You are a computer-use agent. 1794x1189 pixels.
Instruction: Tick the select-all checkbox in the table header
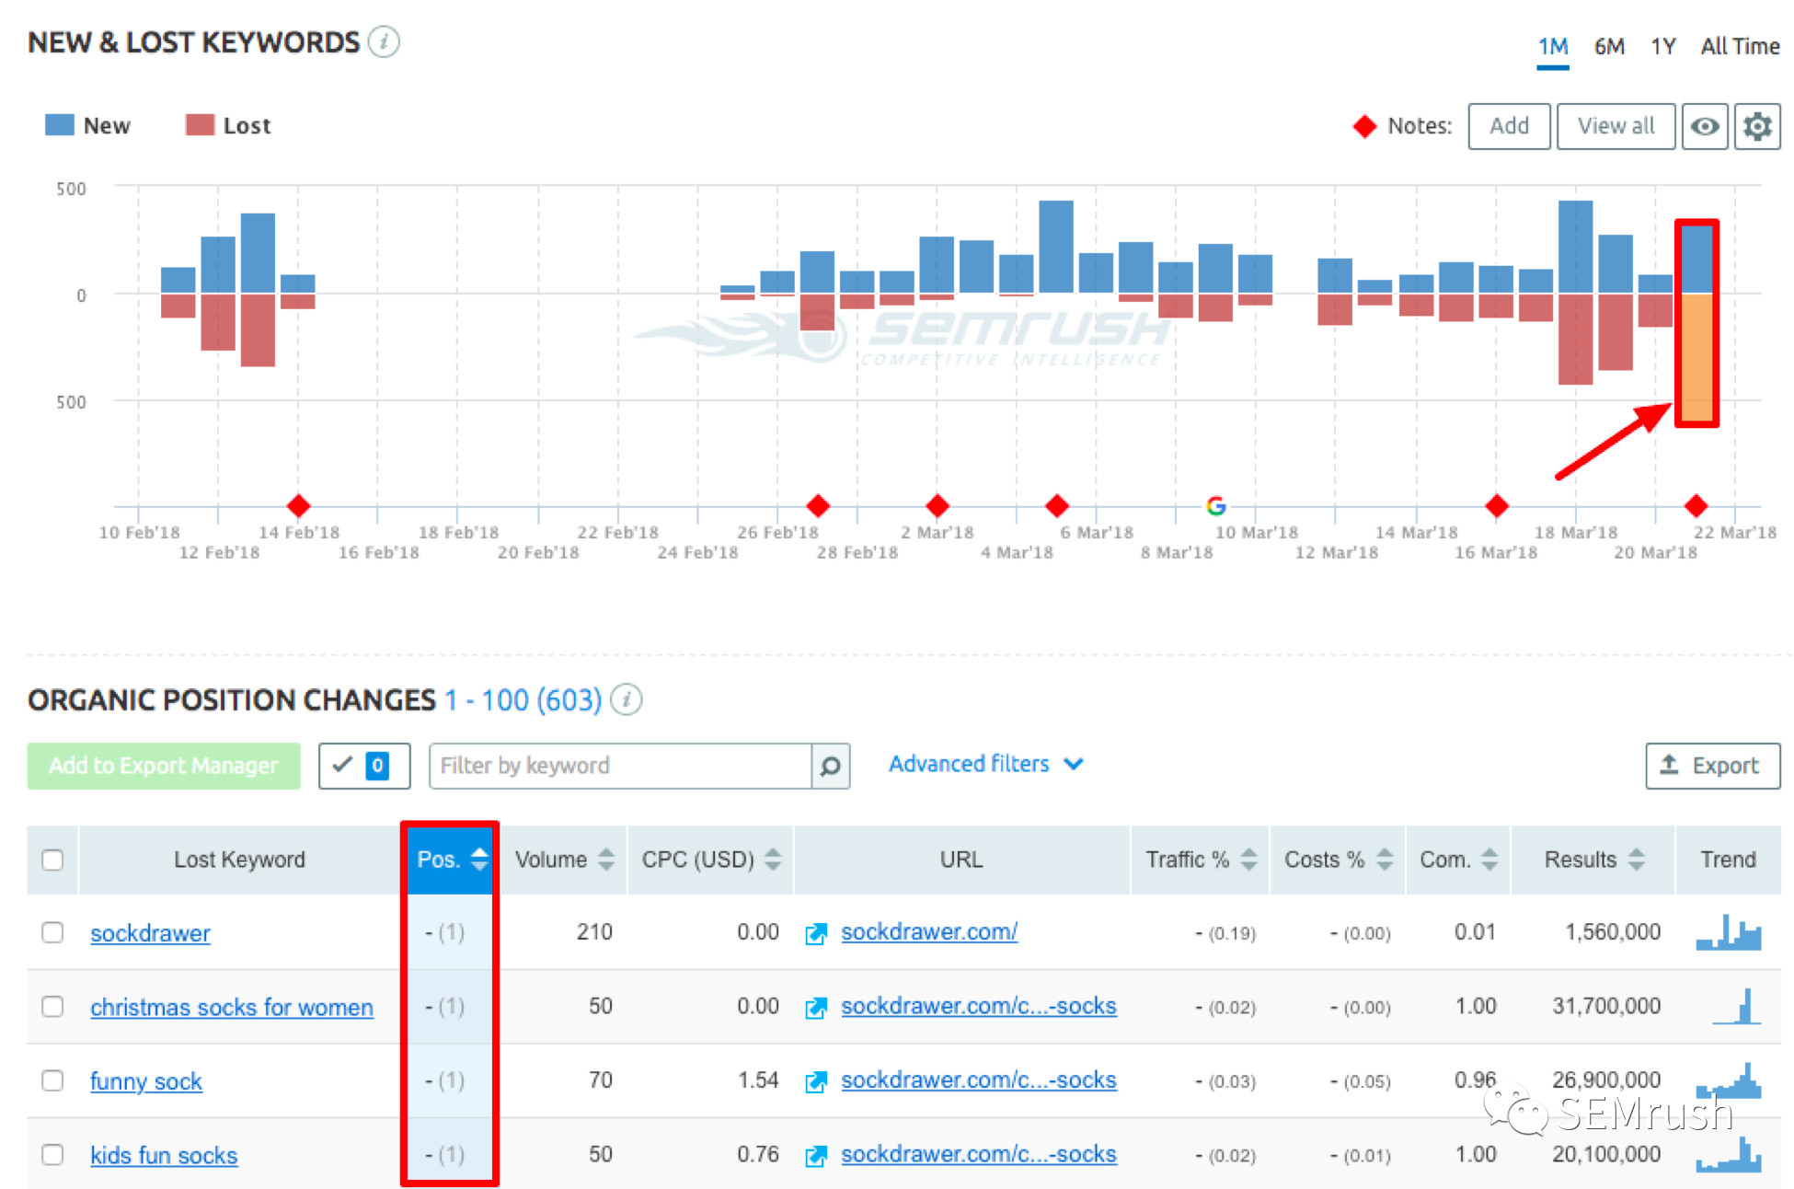(52, 860)
